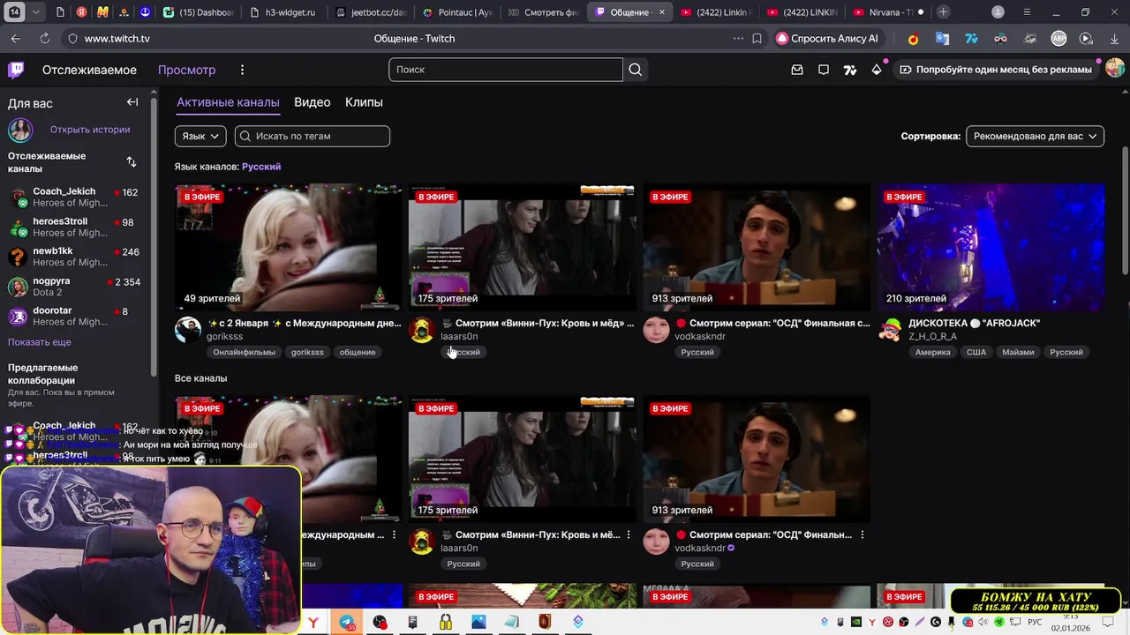Open Просмотр in the top navigation
Screen dimensions: 1130x635
click(186, 70)
